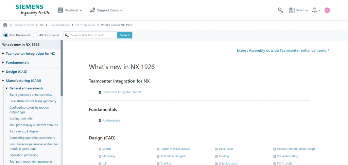Image resolution: width=348 pixels, height=165 pixels.
Task: Click the document icon beside Sketch
Action: click(100, 149)
